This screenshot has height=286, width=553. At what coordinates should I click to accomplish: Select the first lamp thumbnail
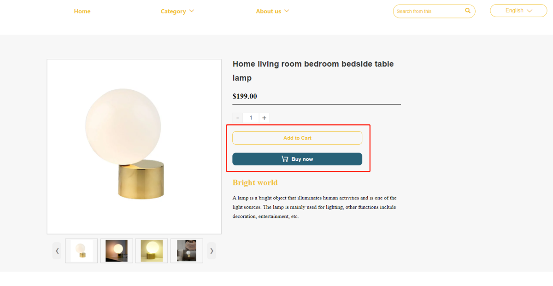[x=82, y=251]
